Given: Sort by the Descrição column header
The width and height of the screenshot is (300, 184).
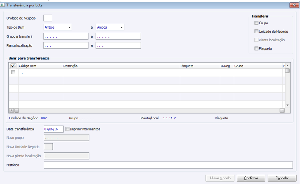Looking at the screenshot, I should [x=121, y=66].
